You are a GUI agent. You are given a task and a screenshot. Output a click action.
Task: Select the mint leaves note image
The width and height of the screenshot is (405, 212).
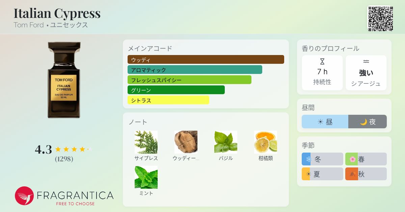click(x=146, y=177)
